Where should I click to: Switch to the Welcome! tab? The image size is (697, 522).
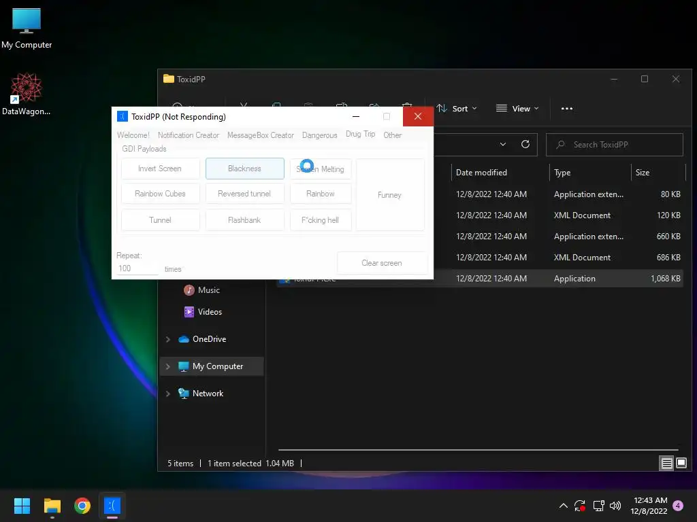coord(133,135)
